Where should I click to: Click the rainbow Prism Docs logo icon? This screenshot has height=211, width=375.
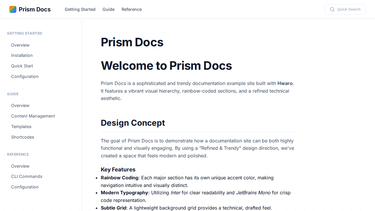click(x=13, y=9)
